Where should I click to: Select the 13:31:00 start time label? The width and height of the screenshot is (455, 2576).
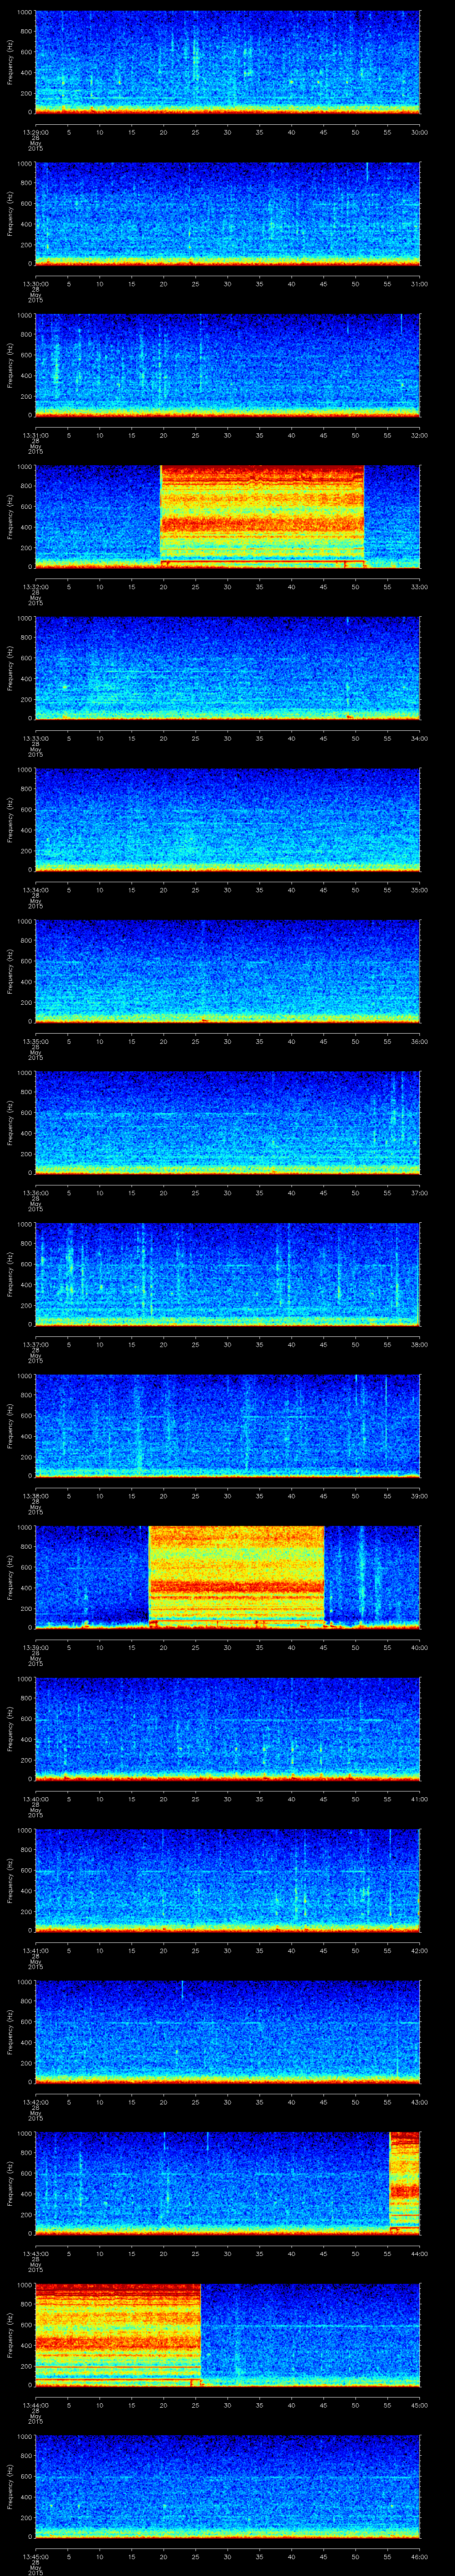tap(35, 435)
